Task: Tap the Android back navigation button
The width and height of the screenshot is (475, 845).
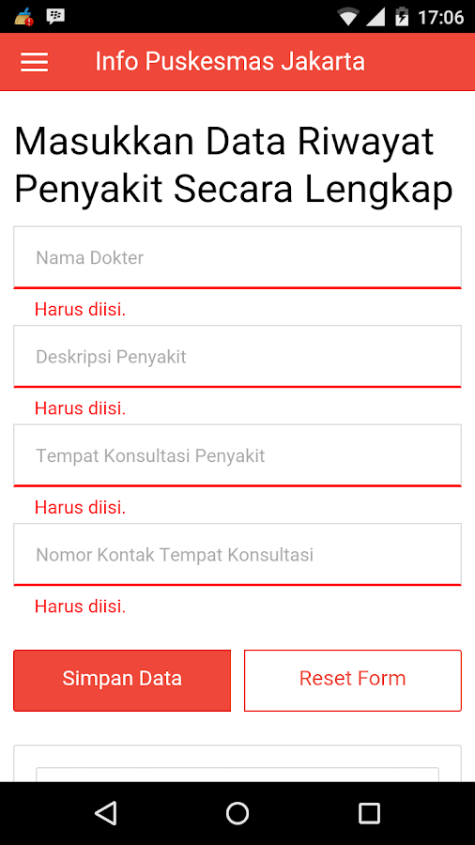Action: (105, 813)
